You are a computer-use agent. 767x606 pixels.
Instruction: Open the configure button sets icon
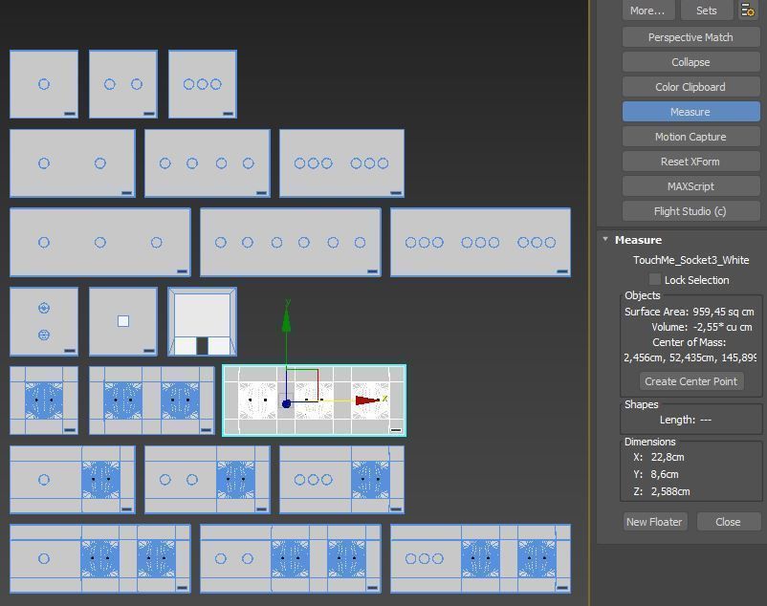point(748,11)
